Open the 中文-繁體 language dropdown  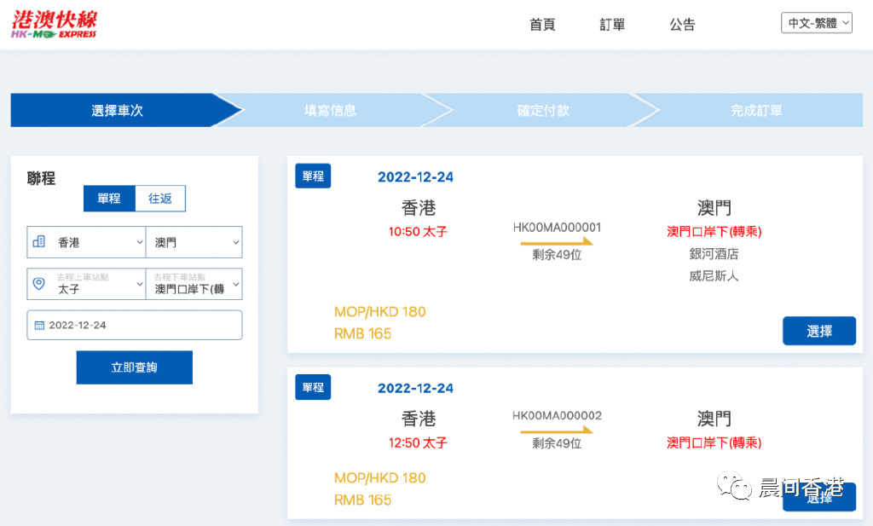[816, 23]
